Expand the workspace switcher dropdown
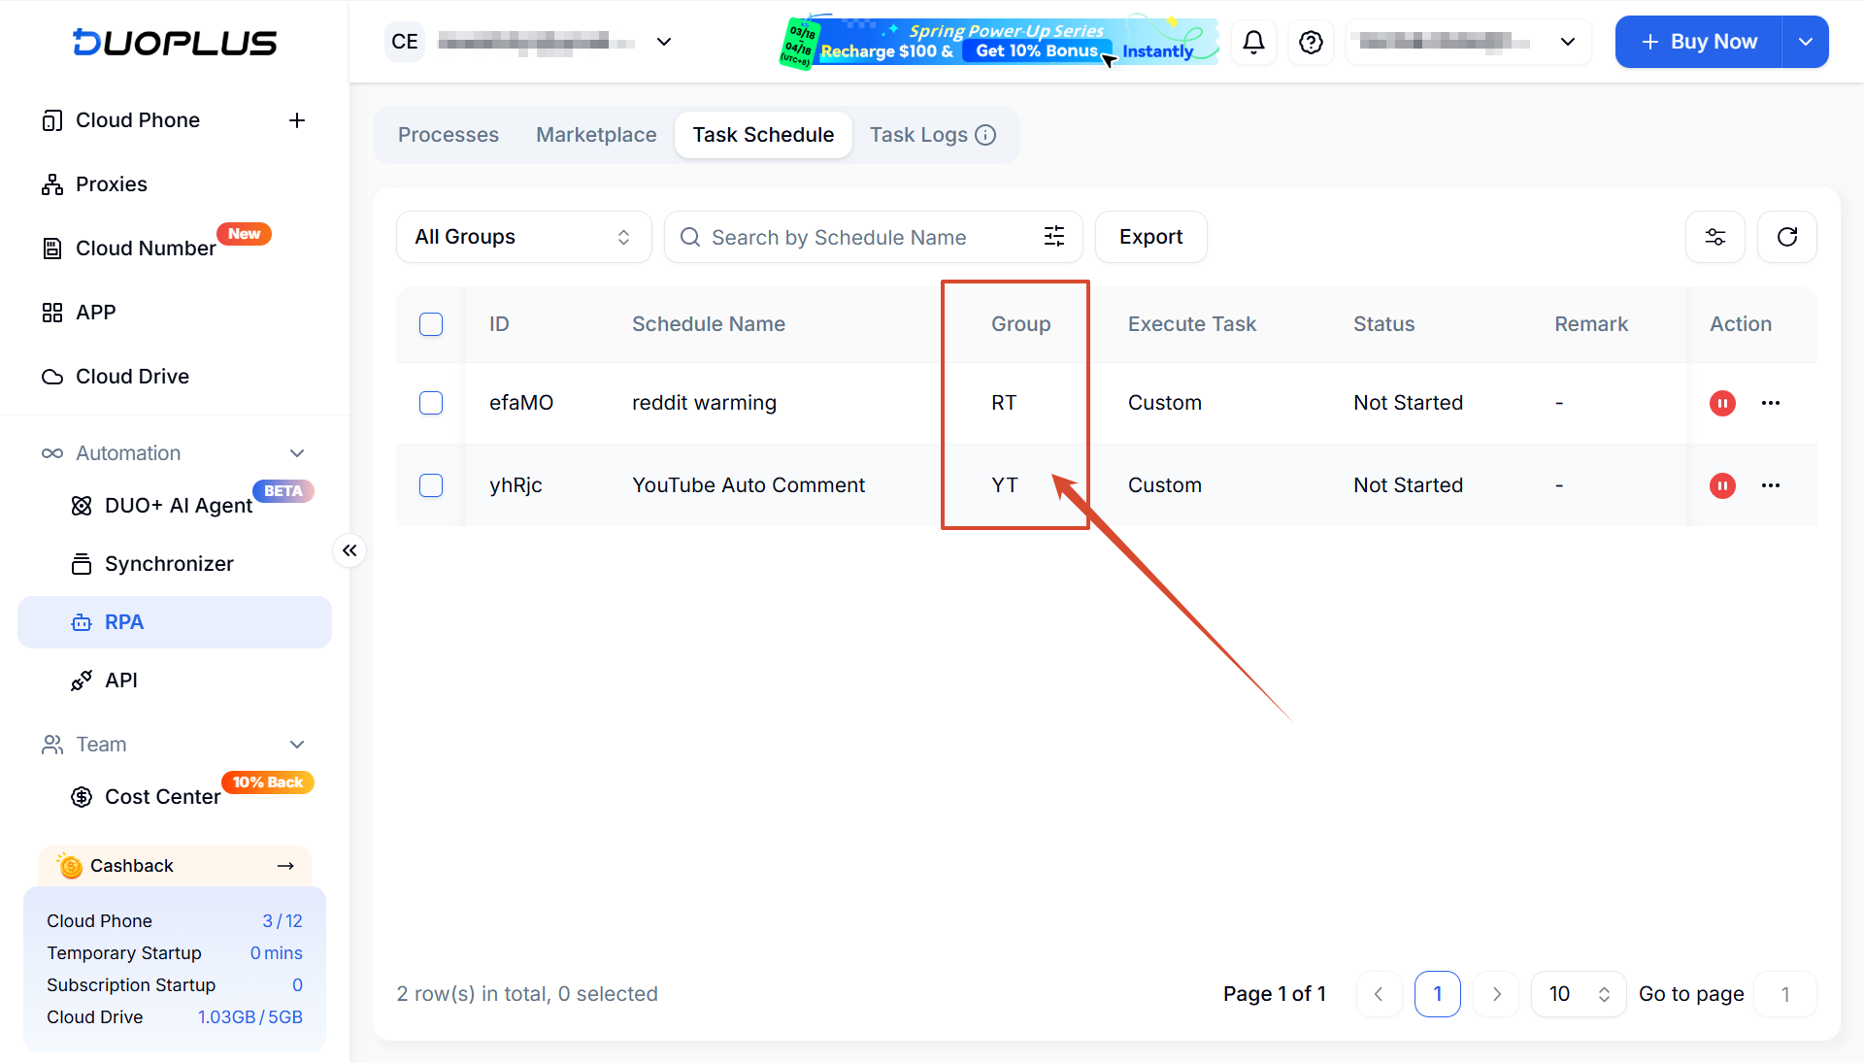 click(x=664, y=42)
